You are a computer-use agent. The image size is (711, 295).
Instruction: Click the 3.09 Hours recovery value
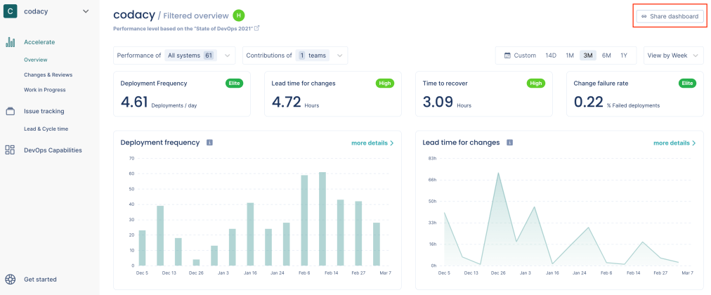(438, 102)
